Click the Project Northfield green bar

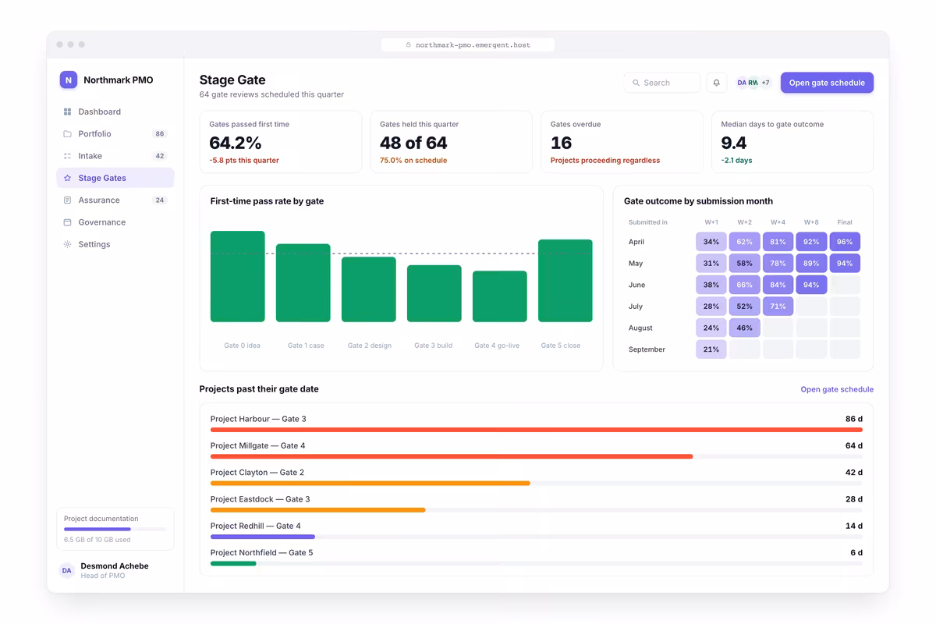point(233,563)
